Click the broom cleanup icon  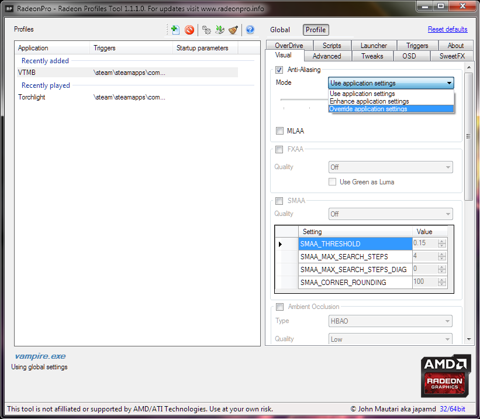click(233, 30)
